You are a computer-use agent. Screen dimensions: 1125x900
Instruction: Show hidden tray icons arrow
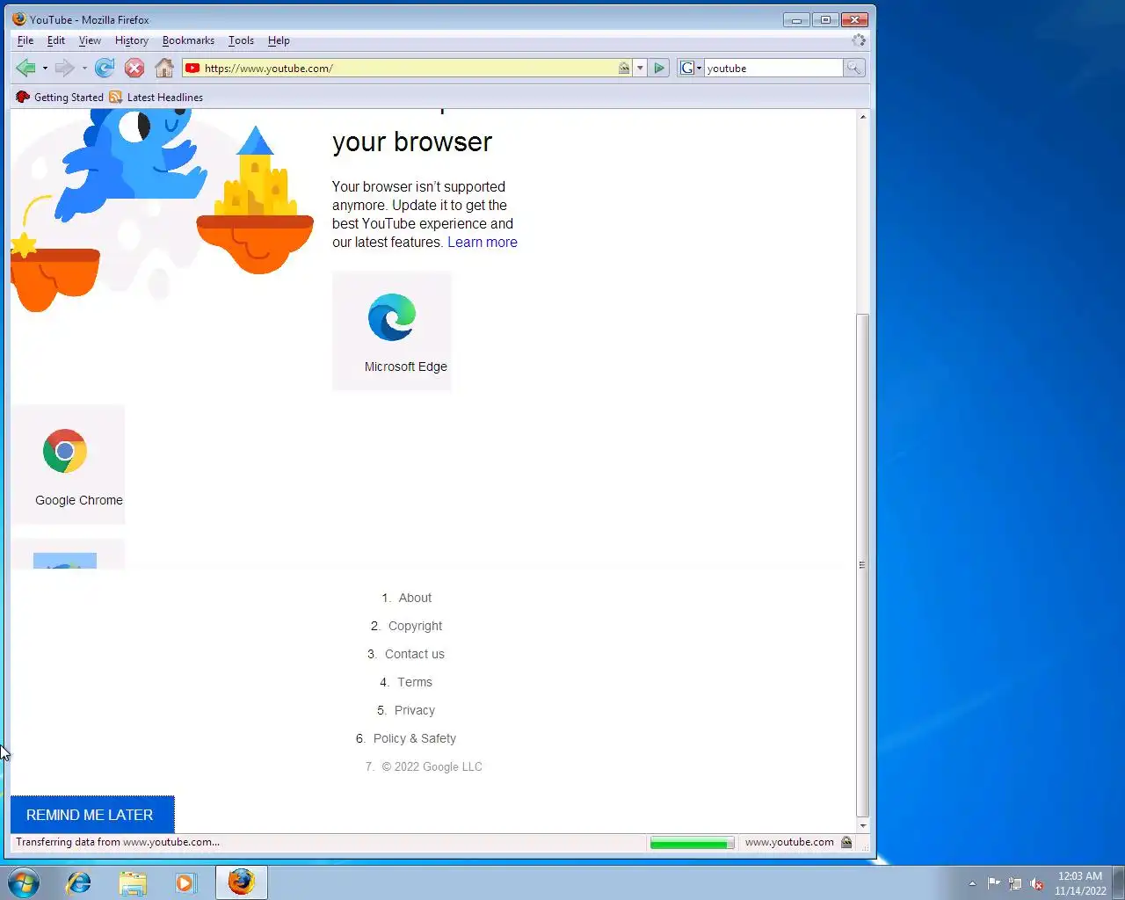(972, 883)
